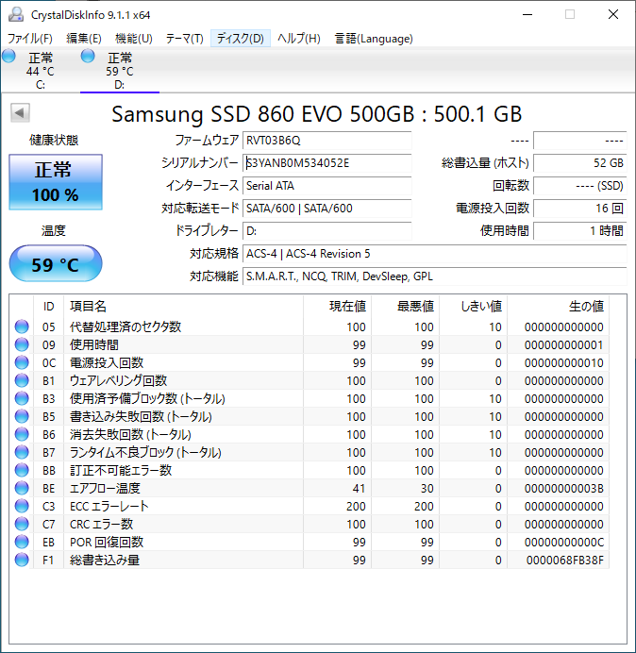This screenshot has width=636, height=653.
Task: Click the 項目名 column header
Action: pyautogui.click(x=184, y=307)
